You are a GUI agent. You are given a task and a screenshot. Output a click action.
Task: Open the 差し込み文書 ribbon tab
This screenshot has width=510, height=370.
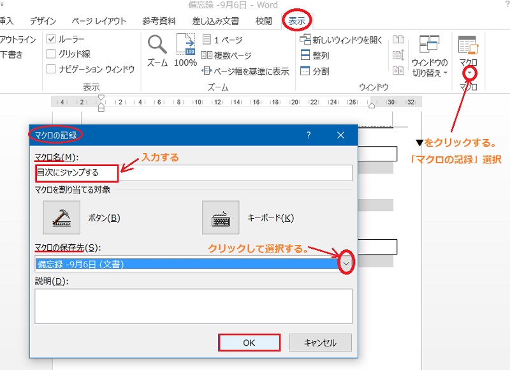click(215, 21)
